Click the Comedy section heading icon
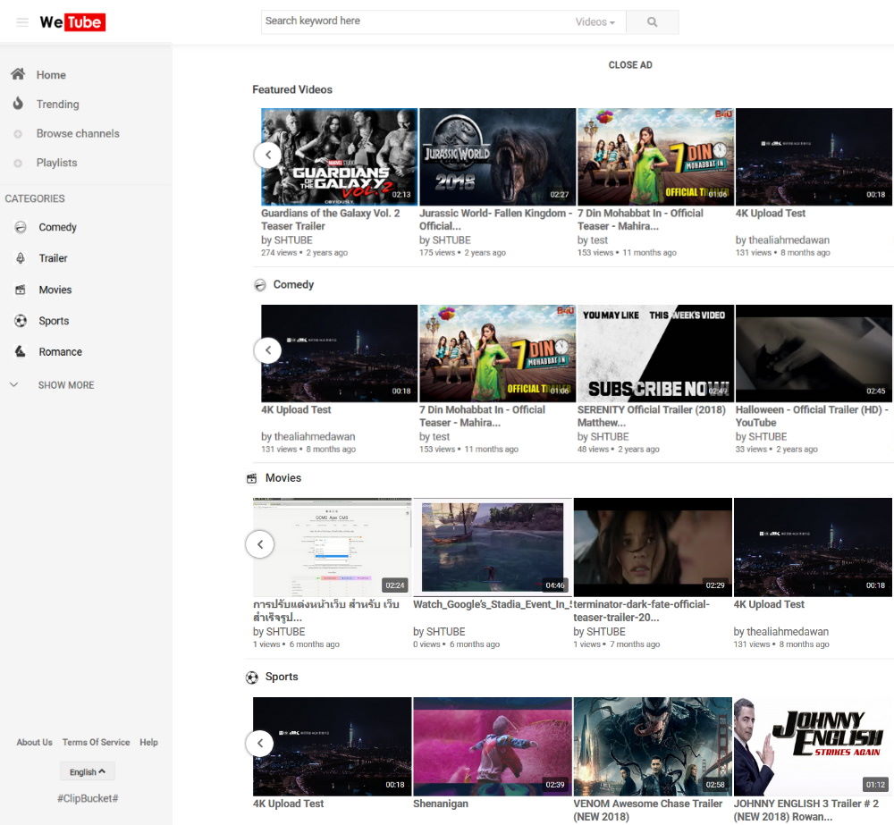This screenshot has height=825, width=894. (x=260, y=285)
